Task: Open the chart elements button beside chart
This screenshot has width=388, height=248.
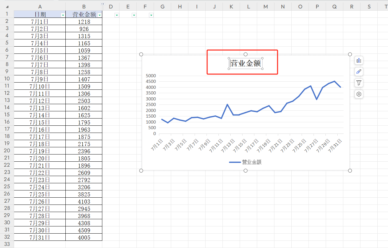Action: pyautogui.click(x=359, y=60)
